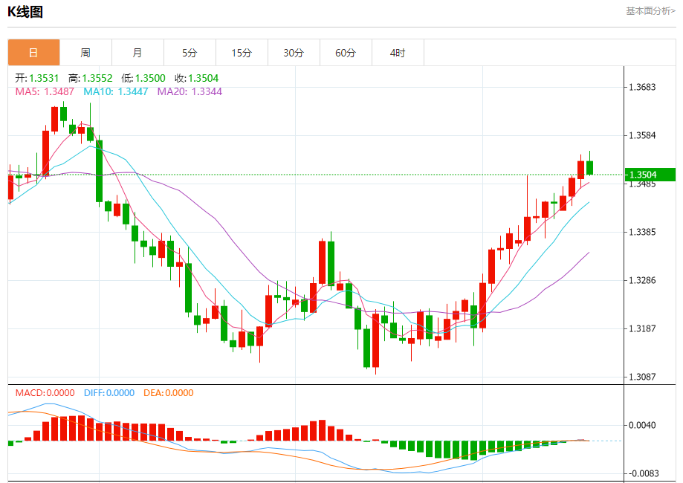The height and width of the screenshot is (483, 683).
Task: Click the 1.3286 price axis label
Action: click(642, 280)
